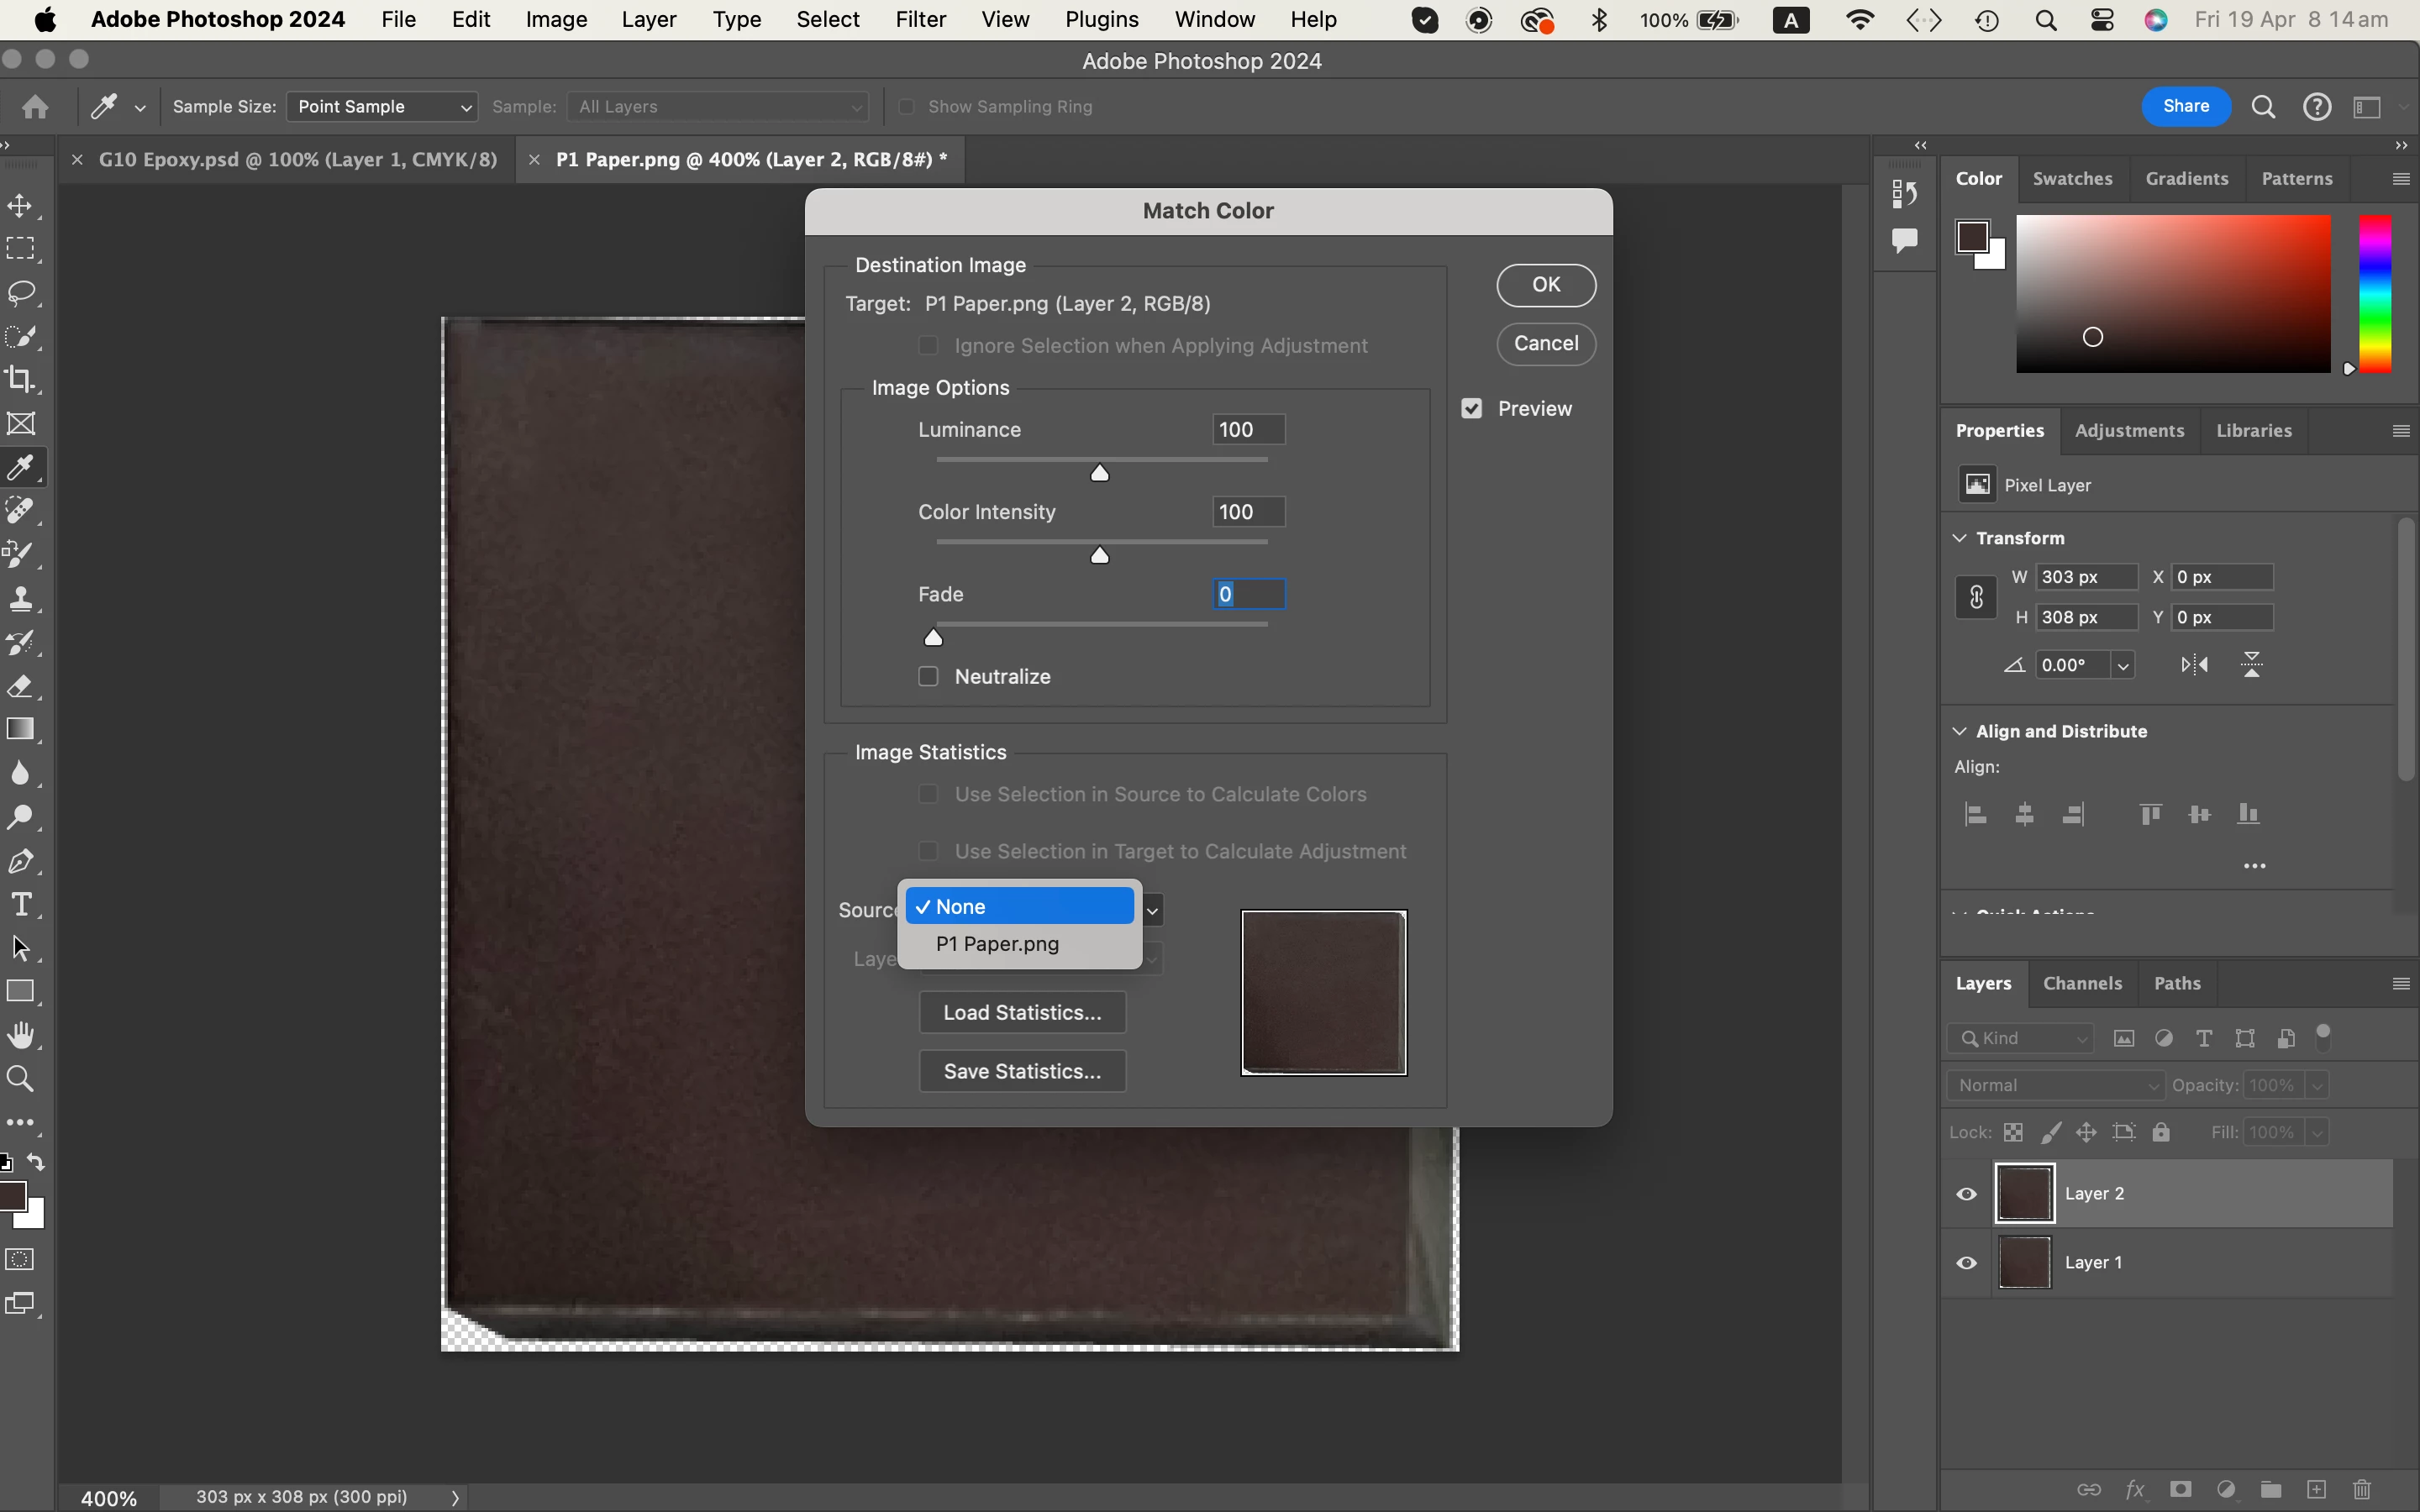Screen dimensions: 2420x1512
Task: Hide Layer 1 using the eye icon
Action: (1966, 1263)
